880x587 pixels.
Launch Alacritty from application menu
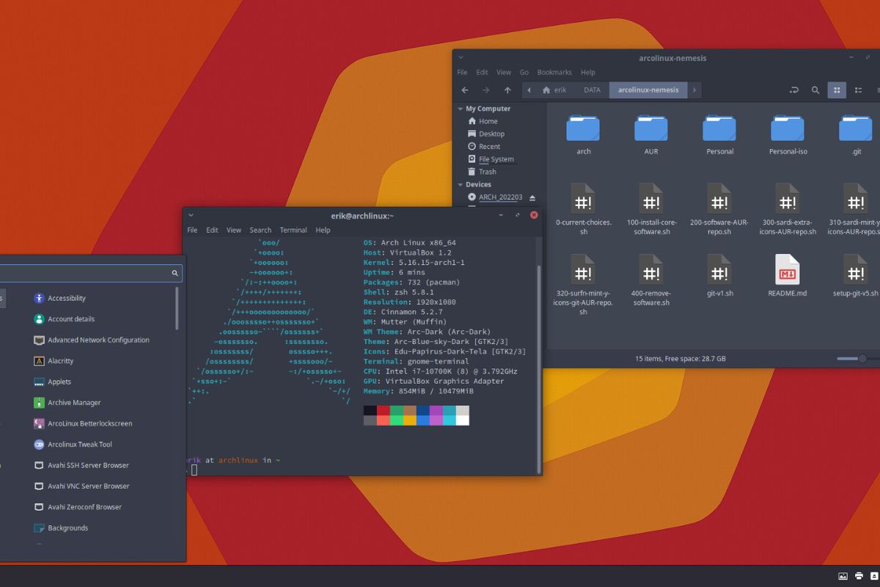pyautogui.click(x=54, y=361)
